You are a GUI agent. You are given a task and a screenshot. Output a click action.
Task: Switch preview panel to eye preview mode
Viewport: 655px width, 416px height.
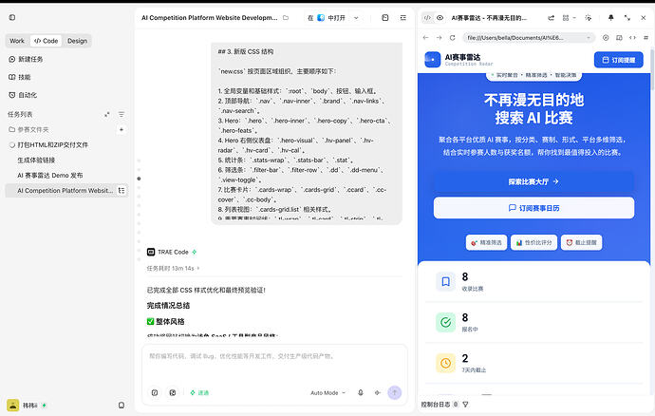click(x=440, y=18)
